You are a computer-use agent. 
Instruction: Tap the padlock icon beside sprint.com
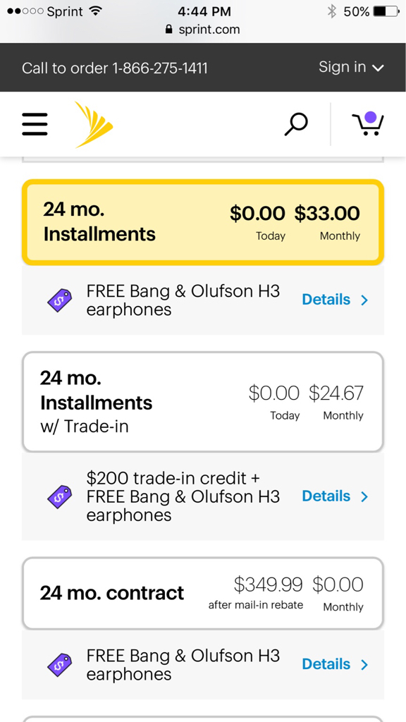(x=168, y=30)
